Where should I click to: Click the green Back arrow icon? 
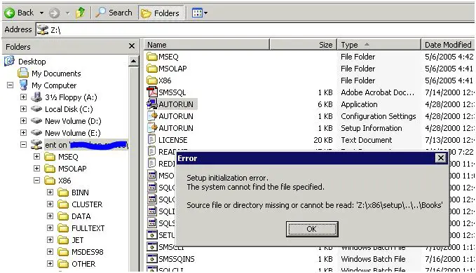pos(9,13)
